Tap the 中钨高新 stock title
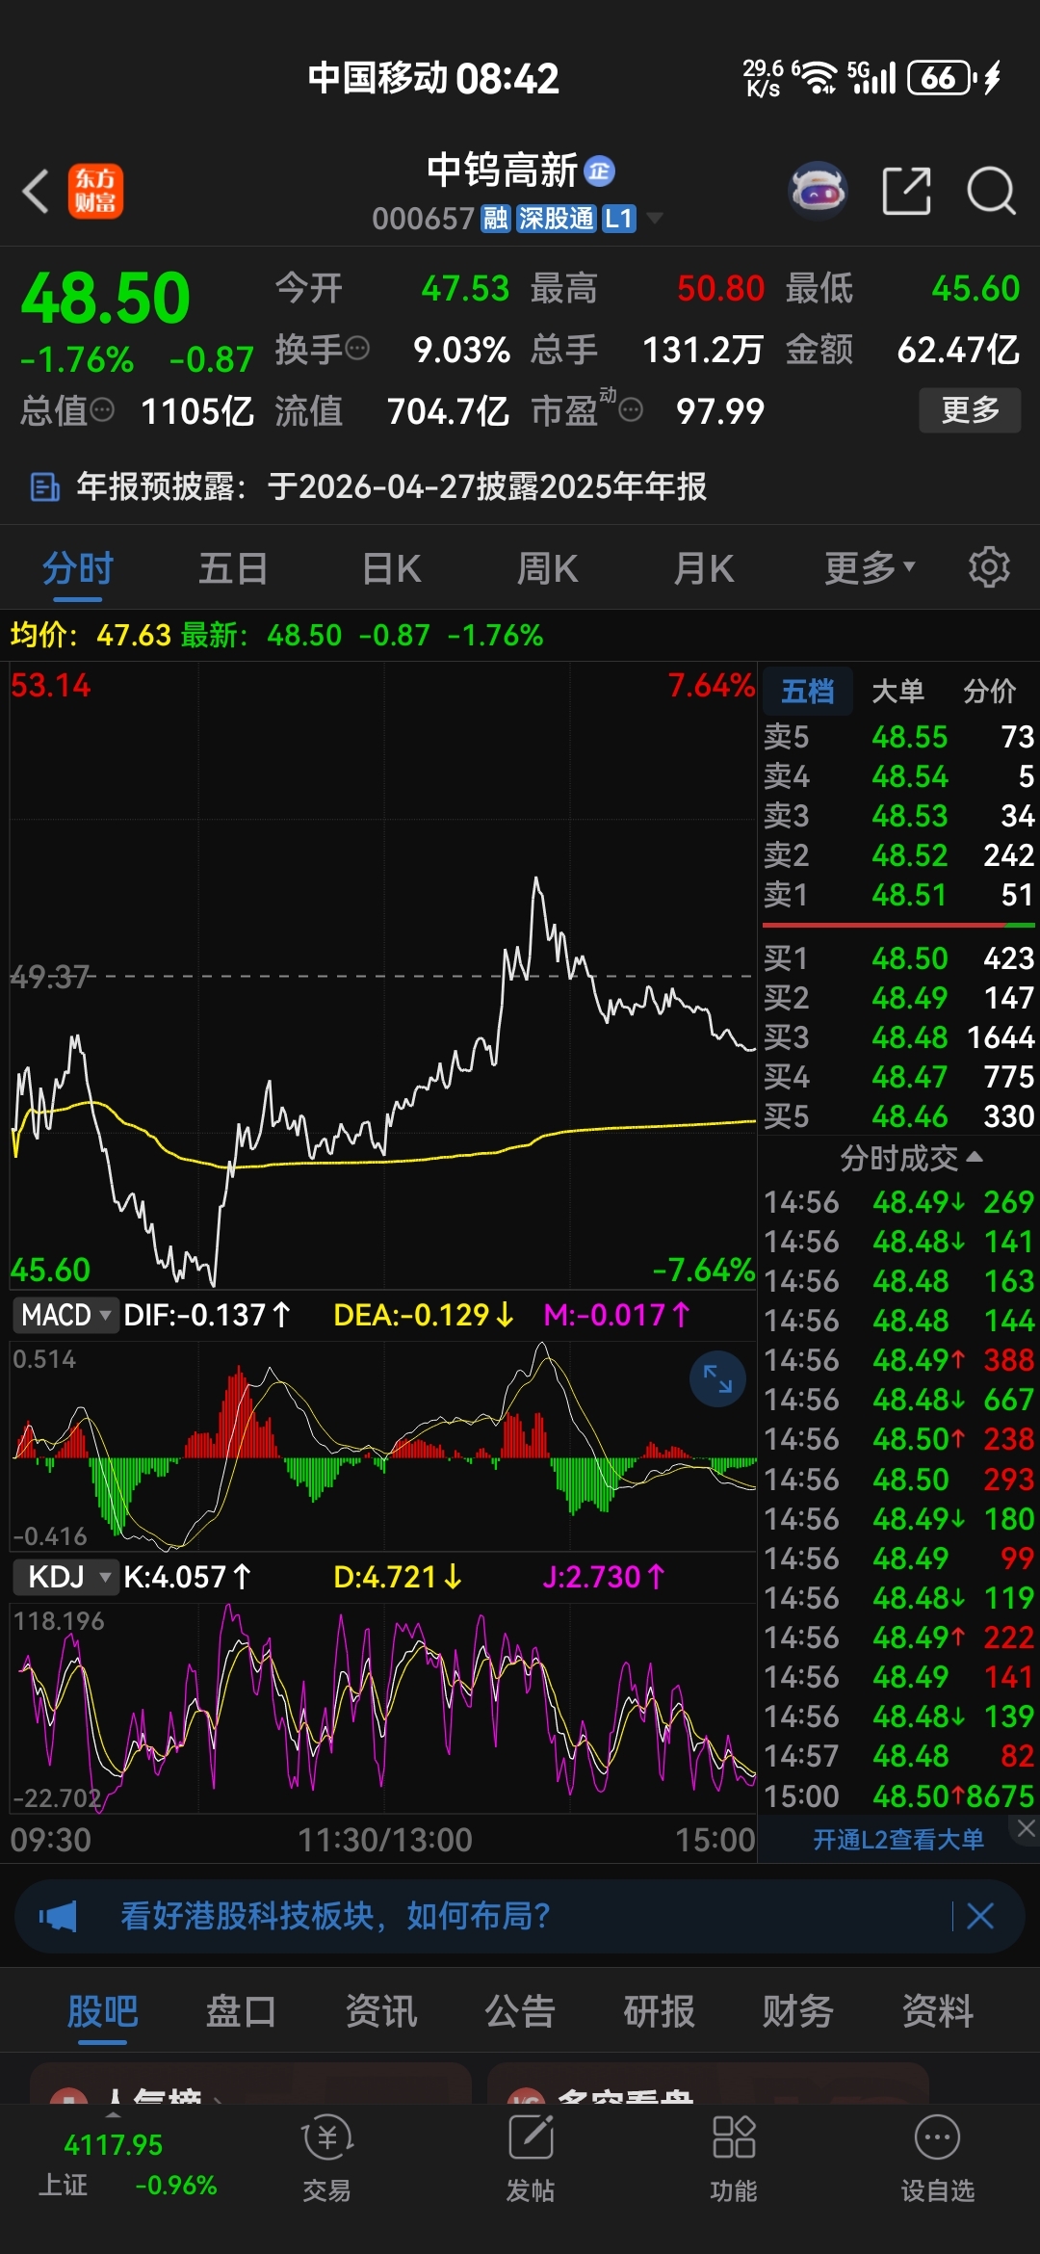The height and width of the screenshot is (2254, 1040). [x=502, y=171]
